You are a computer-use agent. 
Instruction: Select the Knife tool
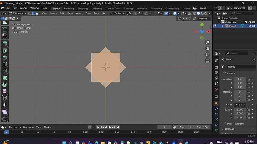click(x=4, y=71)
